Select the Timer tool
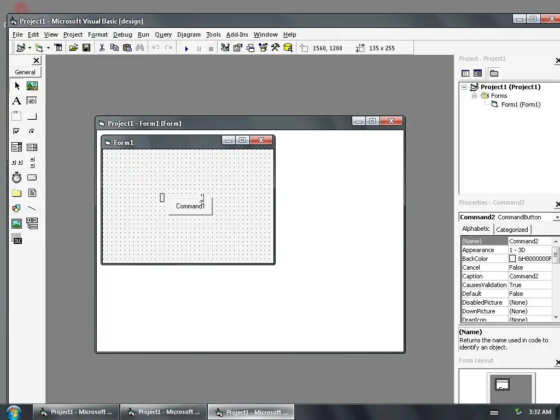The width and height of the screenshot is (560, 420). (x=17, y=178)
